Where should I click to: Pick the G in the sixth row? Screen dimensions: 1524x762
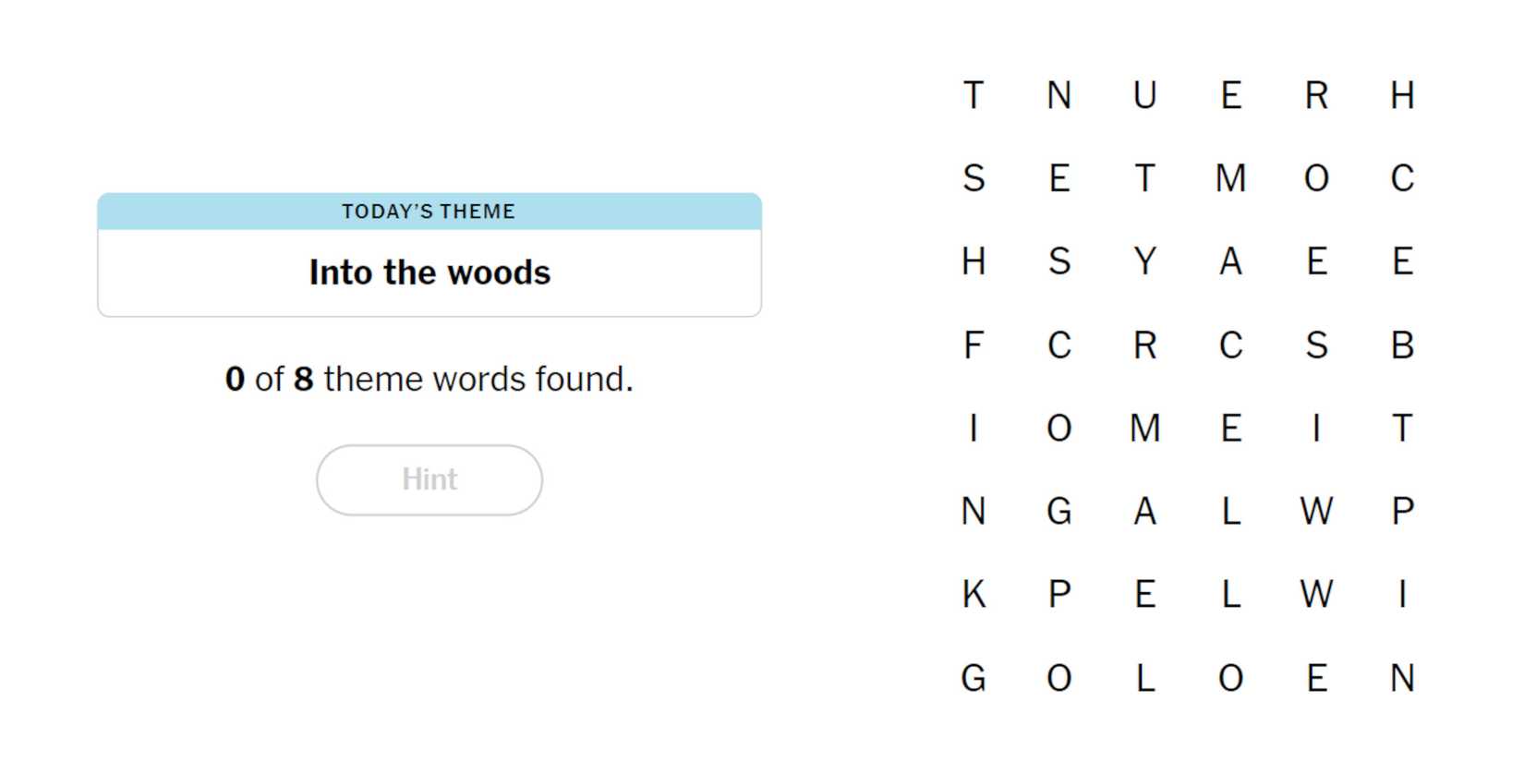tap(1058, 511)
